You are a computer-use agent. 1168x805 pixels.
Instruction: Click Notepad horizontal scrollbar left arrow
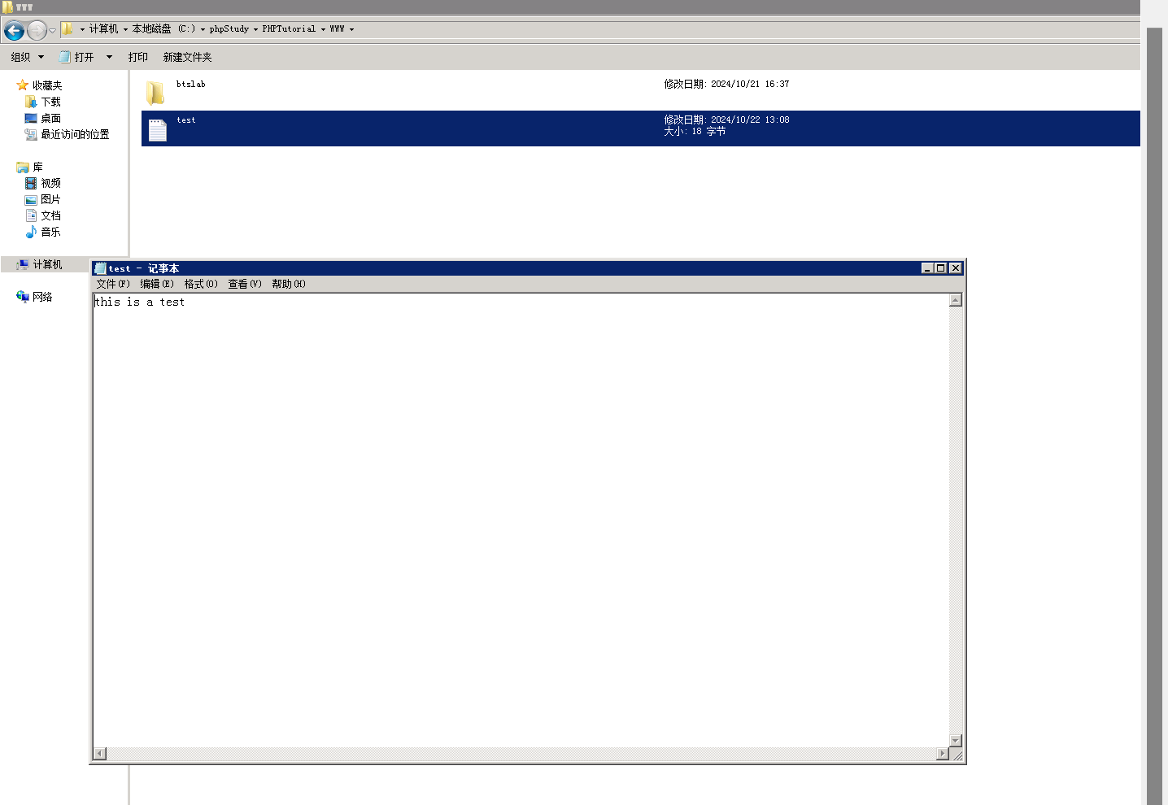pyautogui.click(x=100, y=754)
